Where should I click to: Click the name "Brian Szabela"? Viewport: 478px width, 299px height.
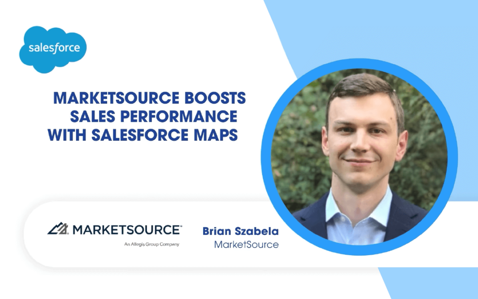[240, 231]
